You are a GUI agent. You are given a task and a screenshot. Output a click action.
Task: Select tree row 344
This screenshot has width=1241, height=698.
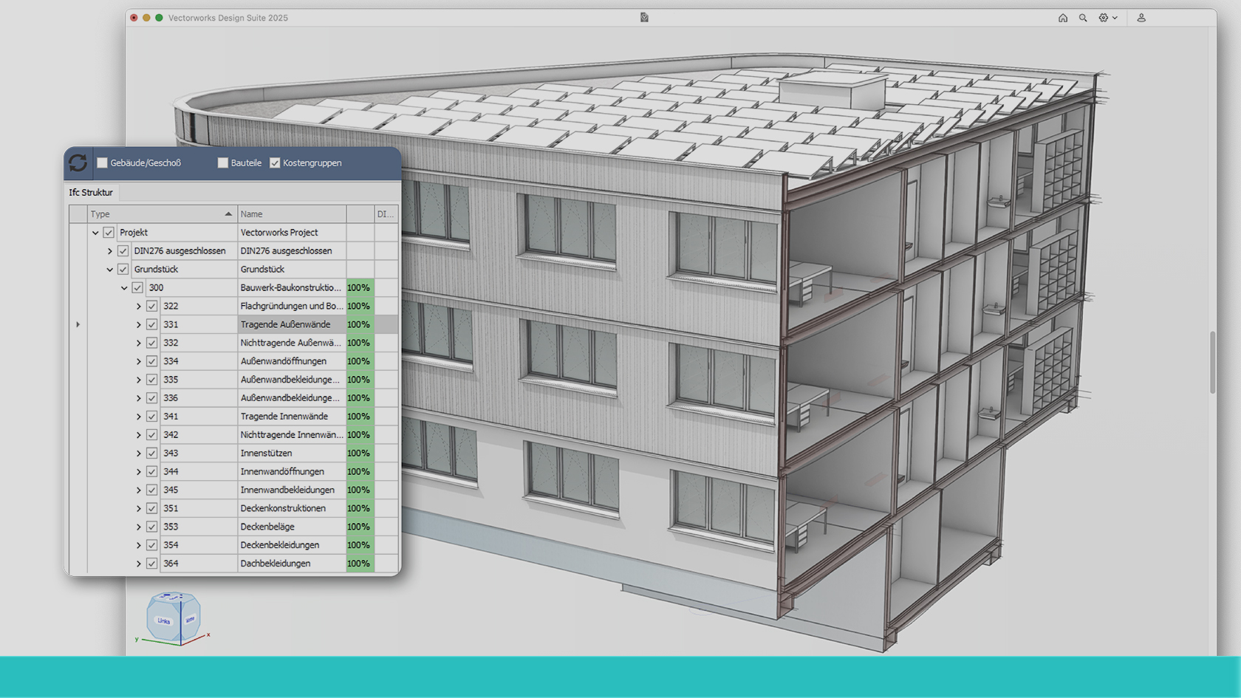tap(233, 471)
